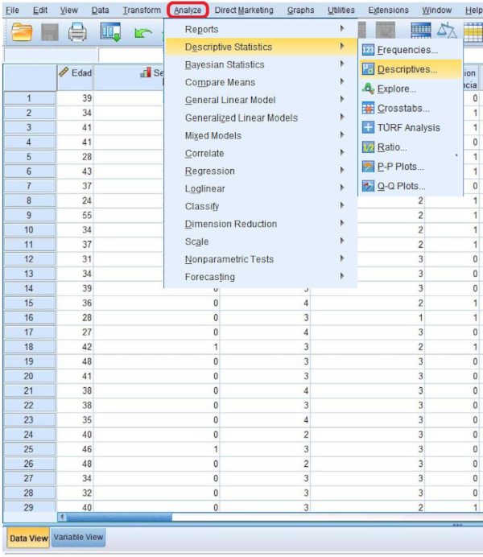Click the weight cases scale icon

(446, 31)
